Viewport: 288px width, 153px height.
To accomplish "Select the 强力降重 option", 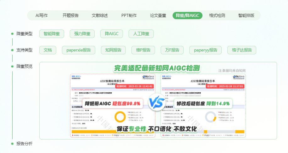I will 82,34.
